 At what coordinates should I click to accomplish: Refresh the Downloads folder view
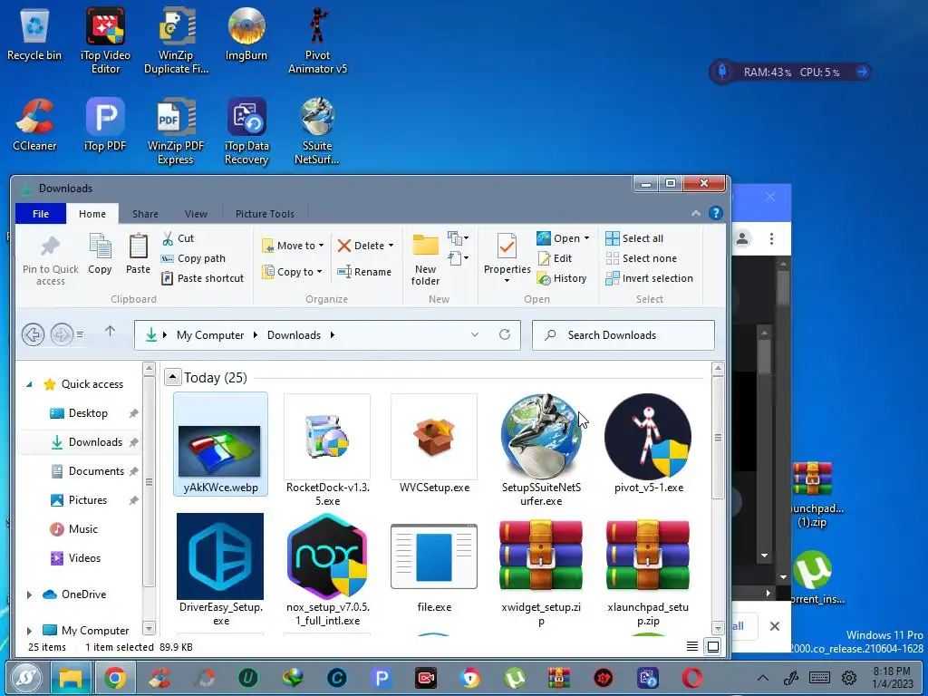pyautogui.click(x=504, y=335)
